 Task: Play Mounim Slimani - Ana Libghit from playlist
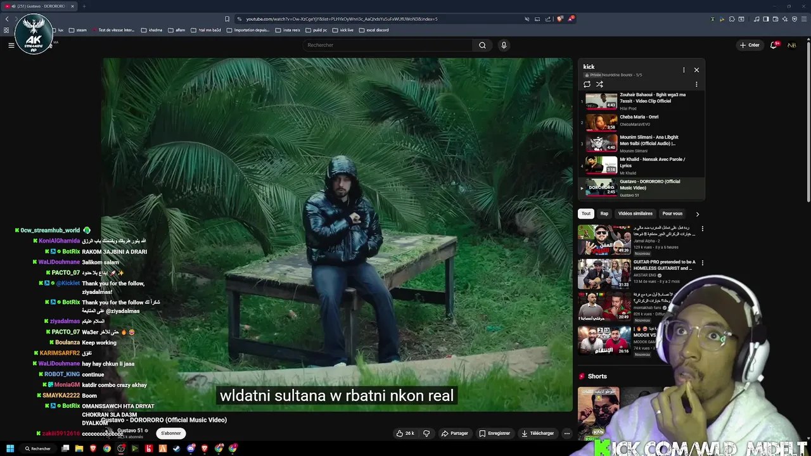(641, 143)
